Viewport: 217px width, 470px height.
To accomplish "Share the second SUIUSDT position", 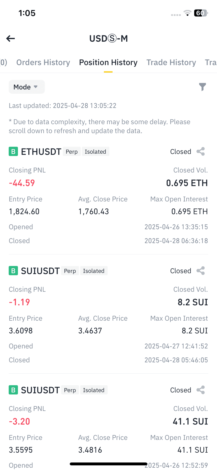I will [201, 390].
